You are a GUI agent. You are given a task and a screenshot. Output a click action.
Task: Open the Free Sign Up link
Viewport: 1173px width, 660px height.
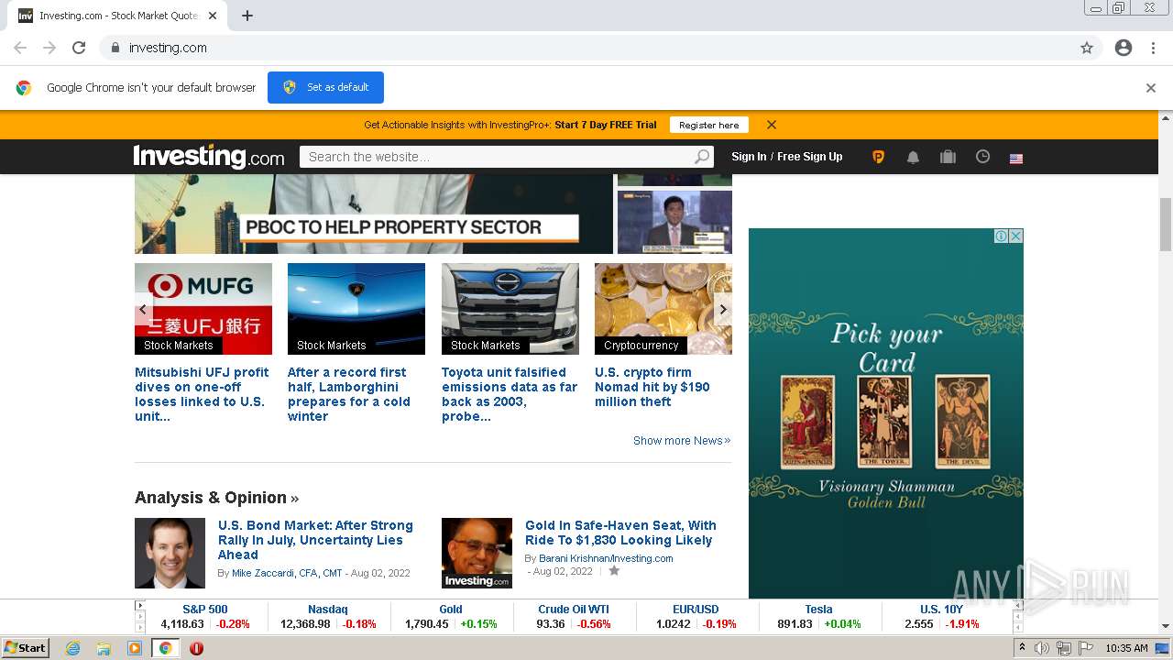(x=810, y=157)
